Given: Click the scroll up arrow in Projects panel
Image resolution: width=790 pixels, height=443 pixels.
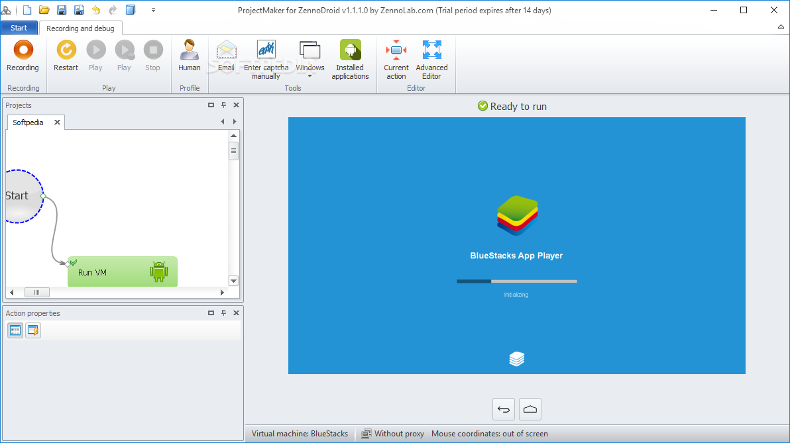Looking at the screenshot, I should (x=233, y=136).
